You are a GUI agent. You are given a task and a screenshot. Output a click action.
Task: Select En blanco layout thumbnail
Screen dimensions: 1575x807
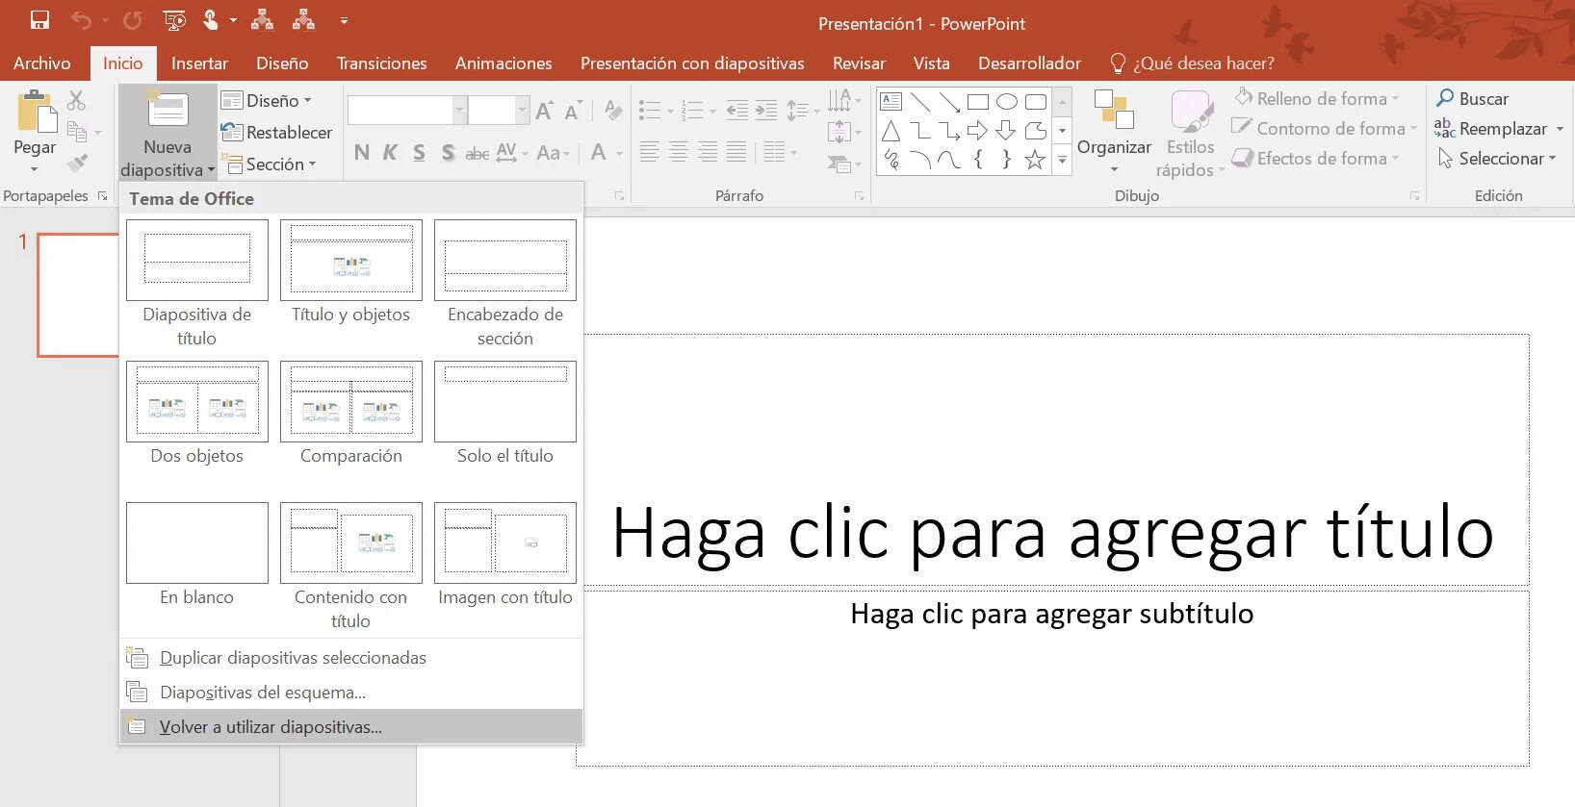pos(197,542)
